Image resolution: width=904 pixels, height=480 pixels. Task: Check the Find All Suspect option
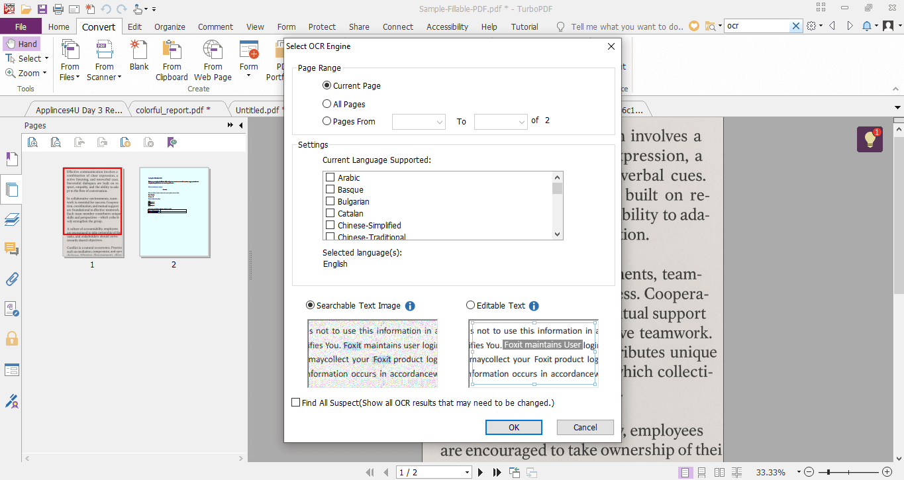295,403
